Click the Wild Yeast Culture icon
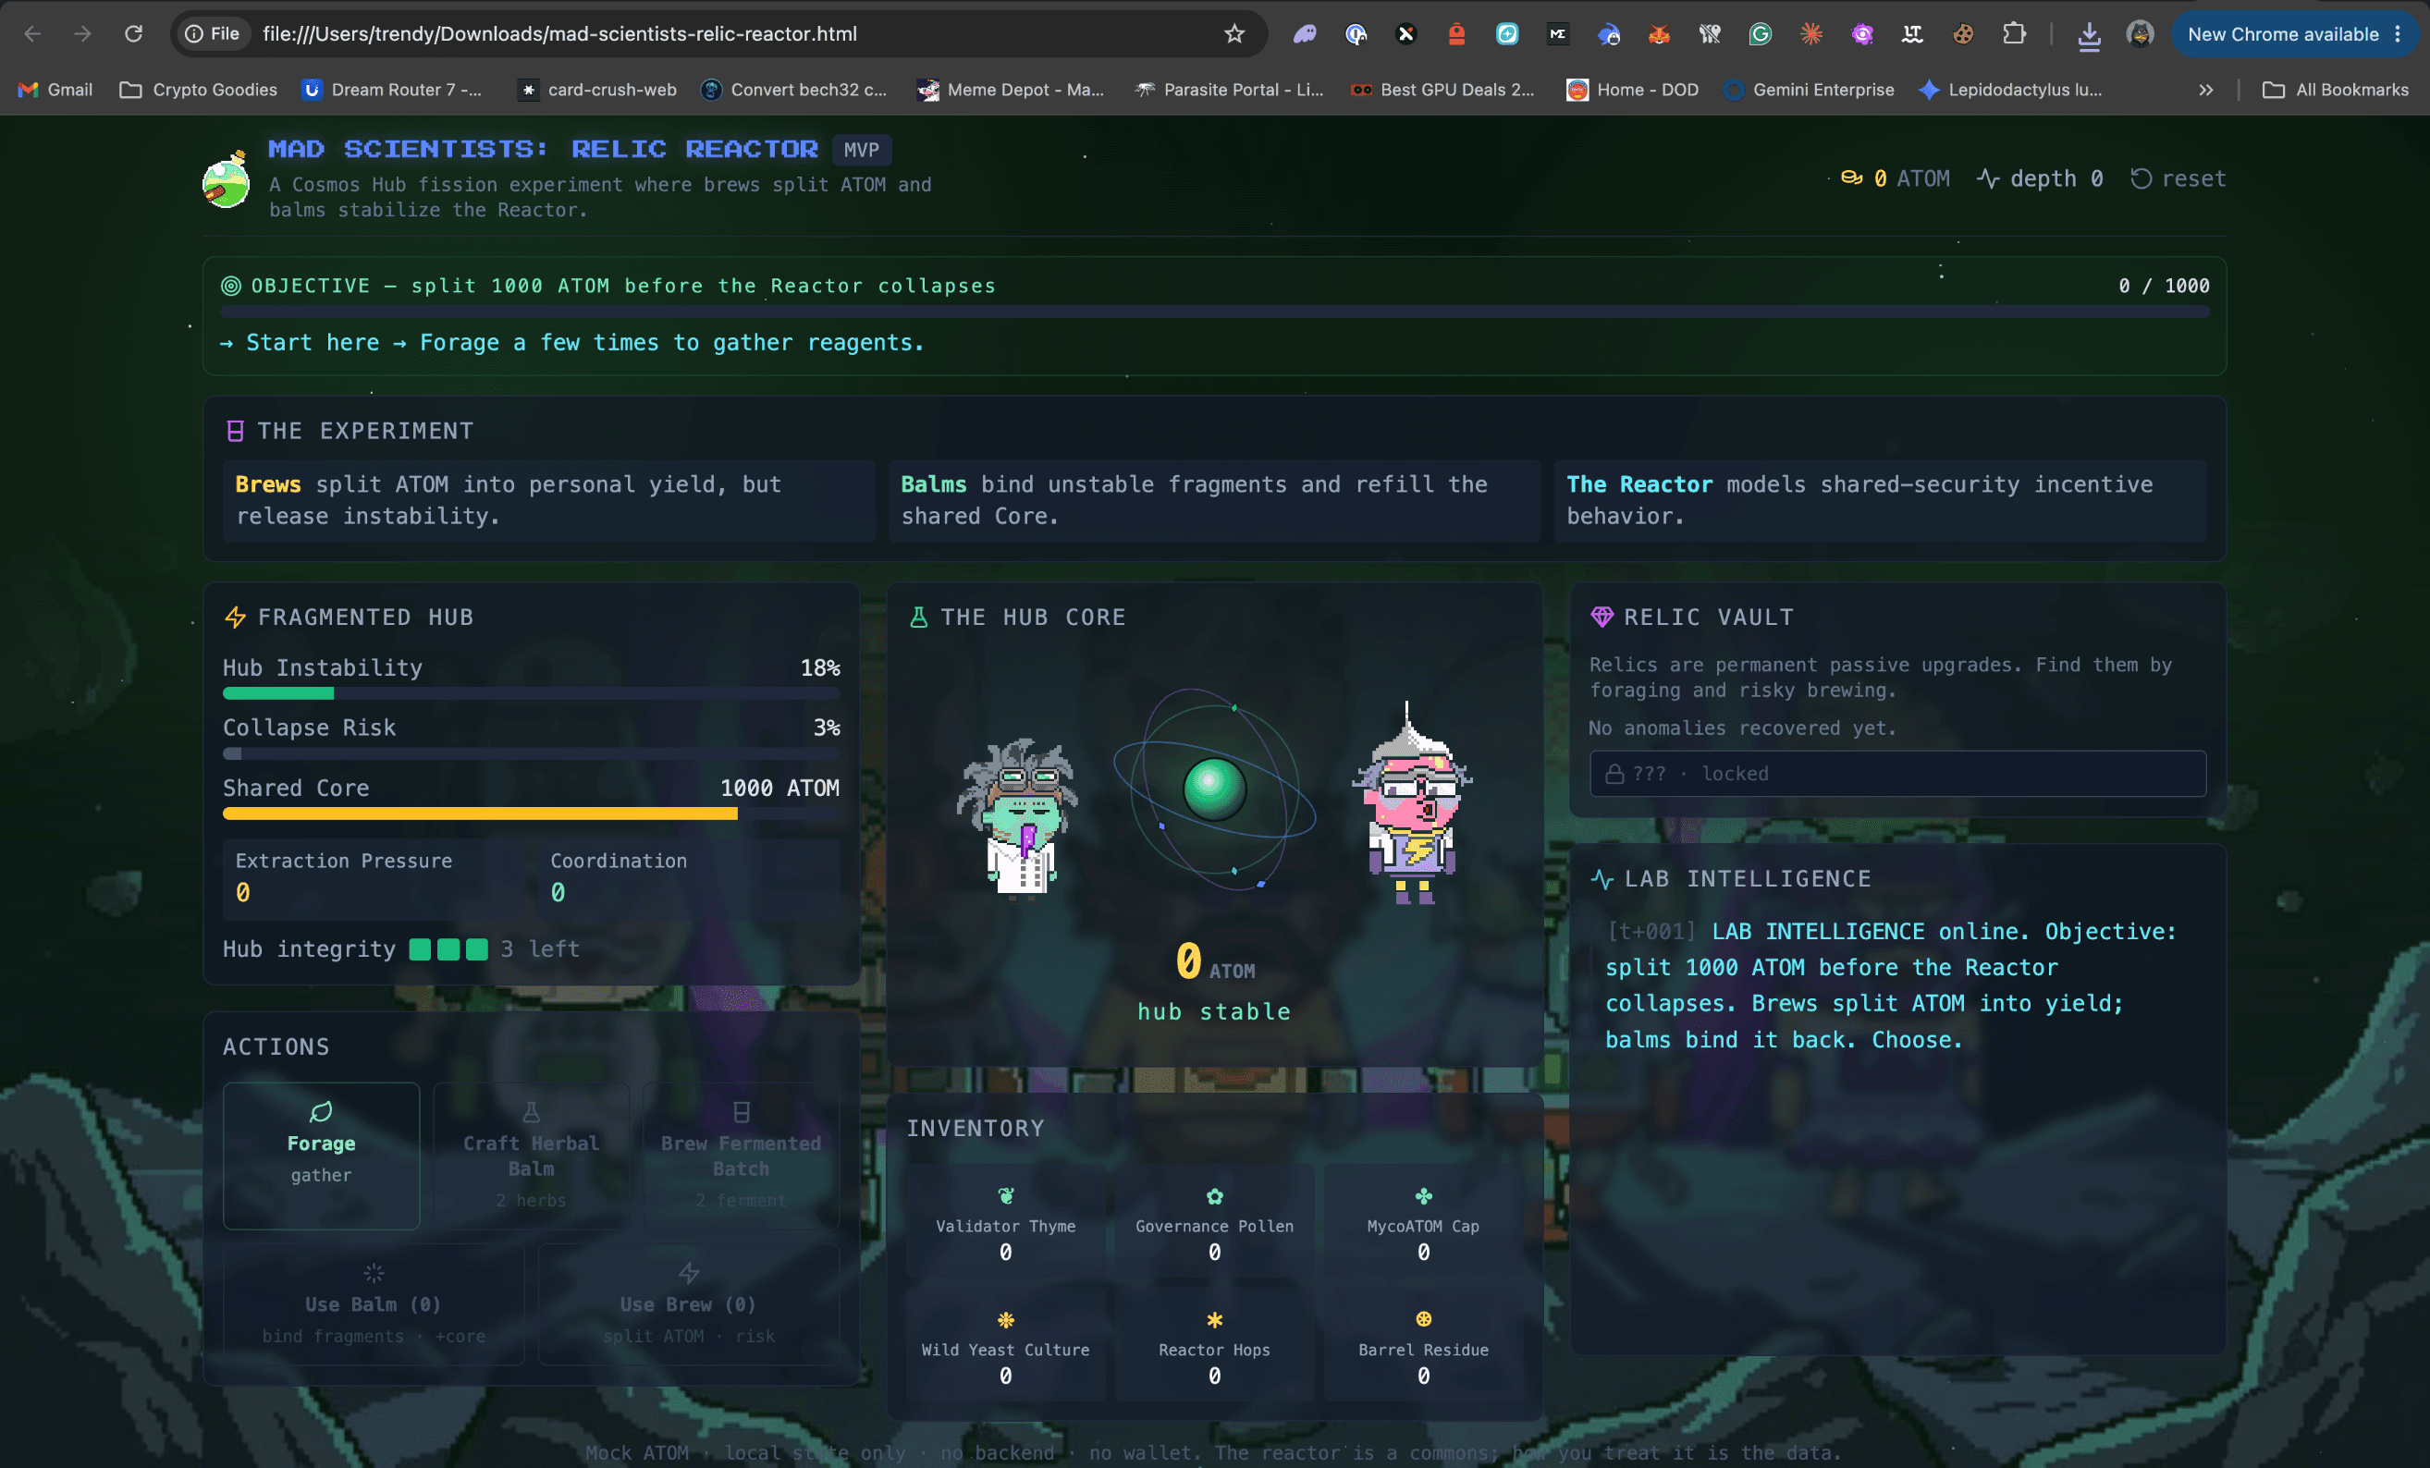 point(1005,1319)
